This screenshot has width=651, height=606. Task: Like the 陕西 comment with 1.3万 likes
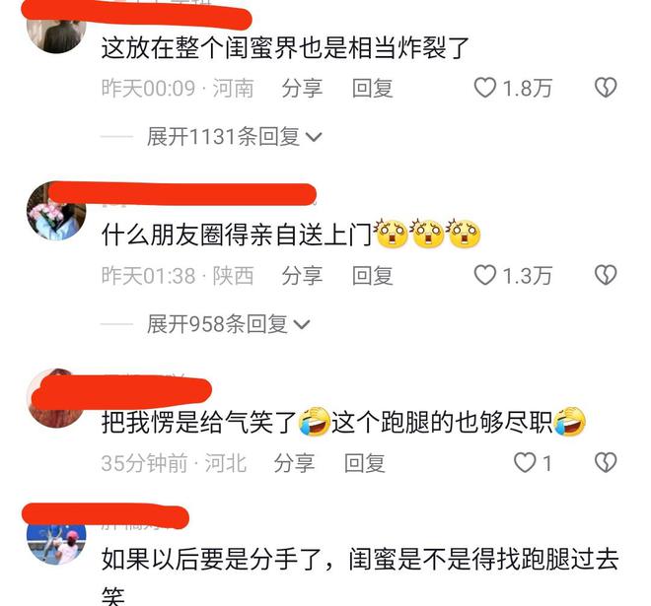point(485,276)
